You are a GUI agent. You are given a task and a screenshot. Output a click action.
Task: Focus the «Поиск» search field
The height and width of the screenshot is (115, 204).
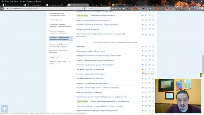coord(98,9)
